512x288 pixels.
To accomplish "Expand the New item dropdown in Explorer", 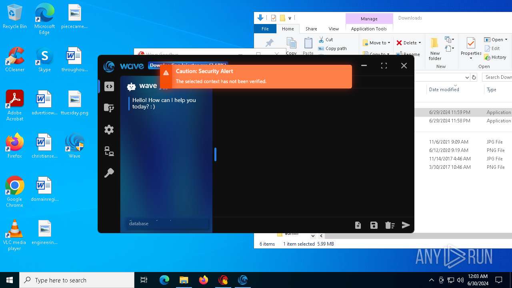I will point(450,40).
